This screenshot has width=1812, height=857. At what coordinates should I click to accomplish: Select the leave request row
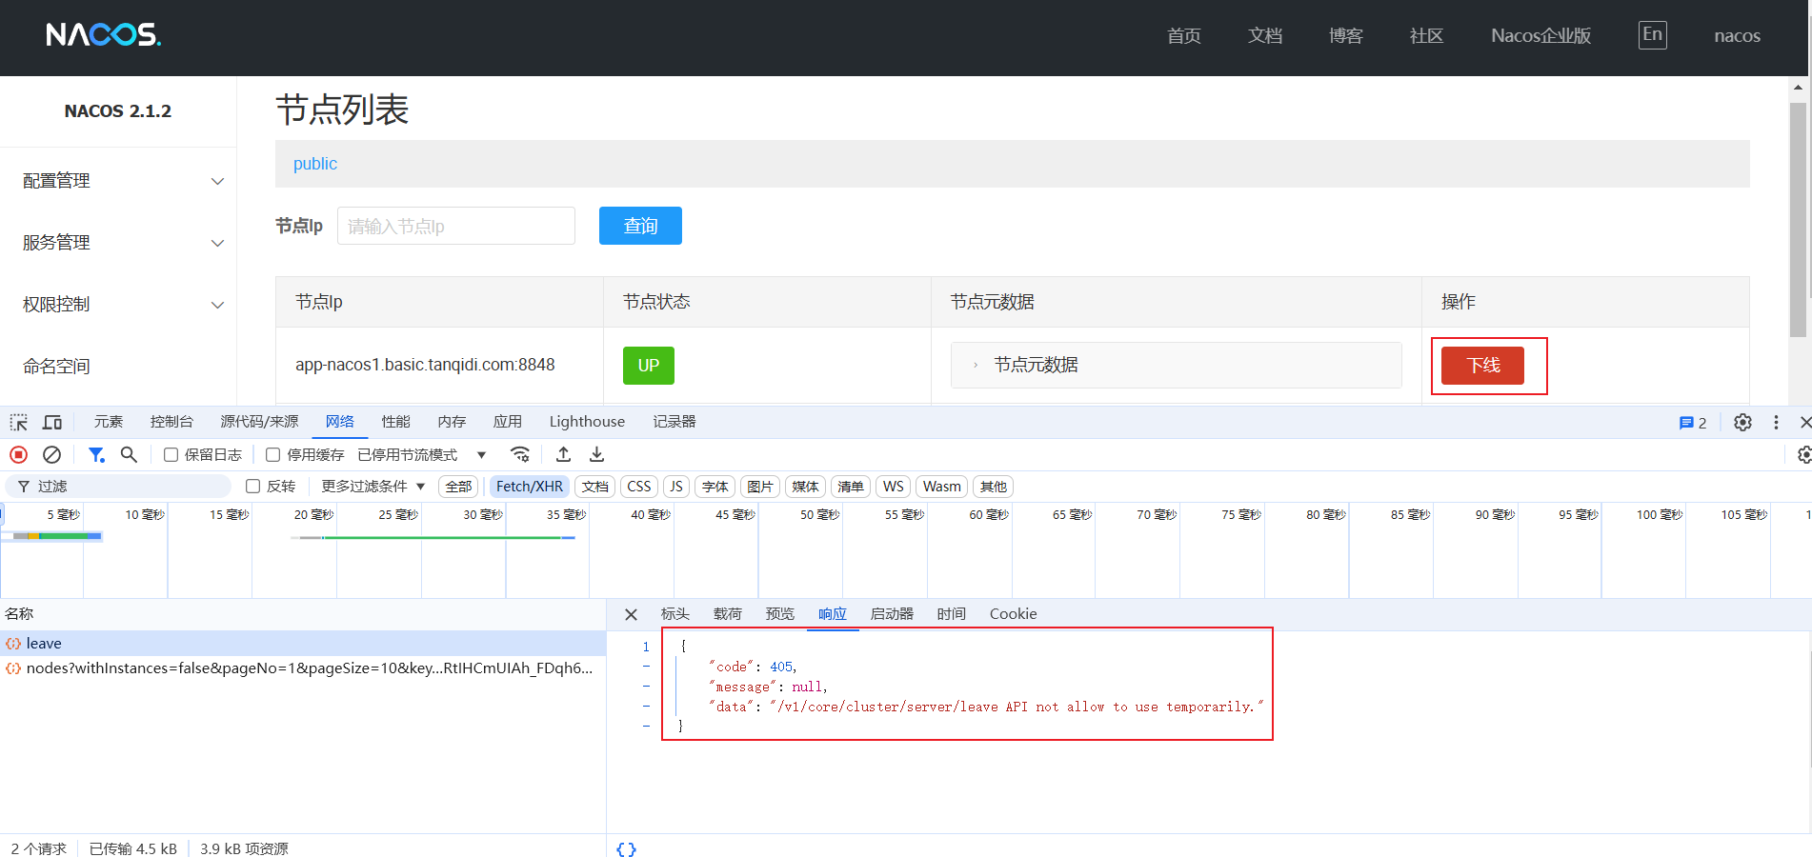303,644
